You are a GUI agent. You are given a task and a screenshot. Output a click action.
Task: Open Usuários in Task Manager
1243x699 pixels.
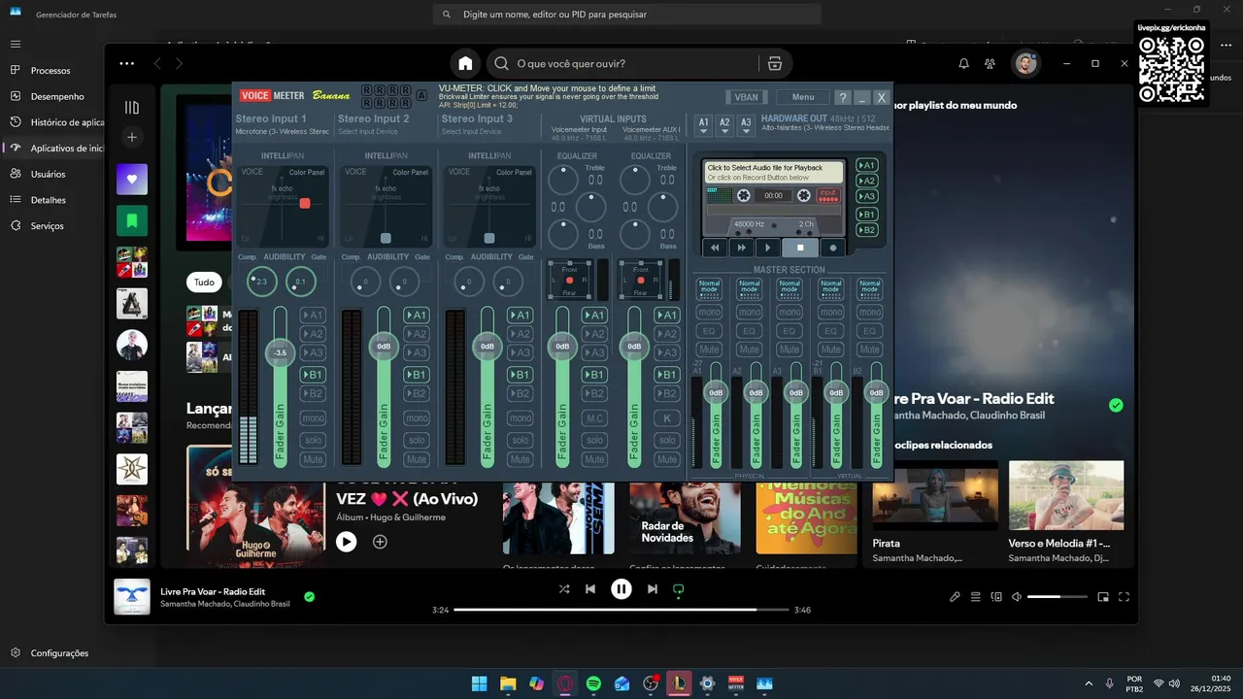(49, 174)
